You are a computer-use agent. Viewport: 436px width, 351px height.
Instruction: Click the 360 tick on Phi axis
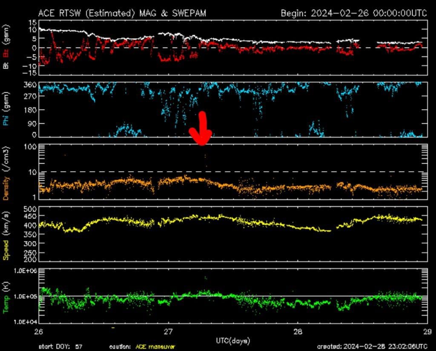29,85
